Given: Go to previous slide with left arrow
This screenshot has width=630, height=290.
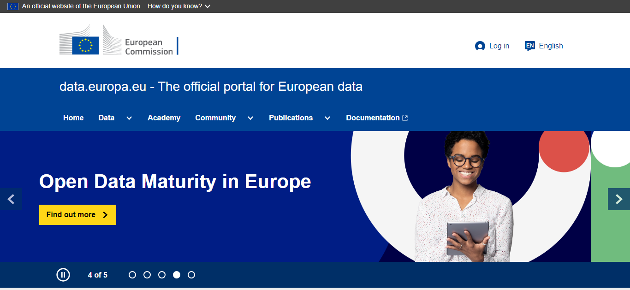Looking at the screenshot, I should [11, 199].
